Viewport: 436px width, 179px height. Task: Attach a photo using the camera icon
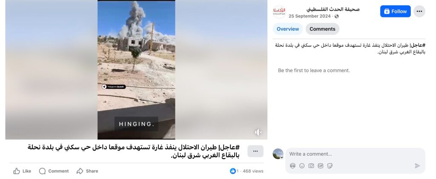tap(311, 166)
